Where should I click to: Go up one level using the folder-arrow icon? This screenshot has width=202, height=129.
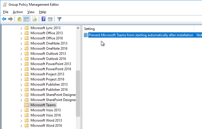(19, 19)
